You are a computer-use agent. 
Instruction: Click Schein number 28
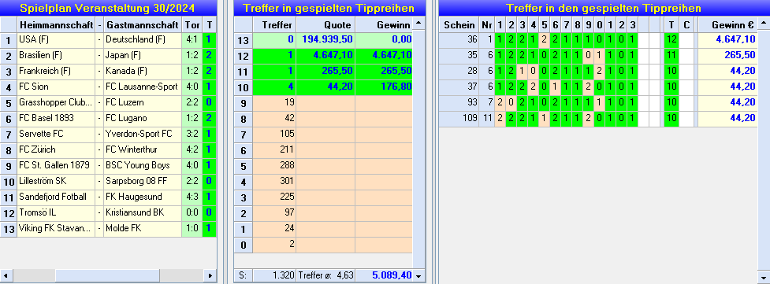pyautogui.click(x=459, y=71)
